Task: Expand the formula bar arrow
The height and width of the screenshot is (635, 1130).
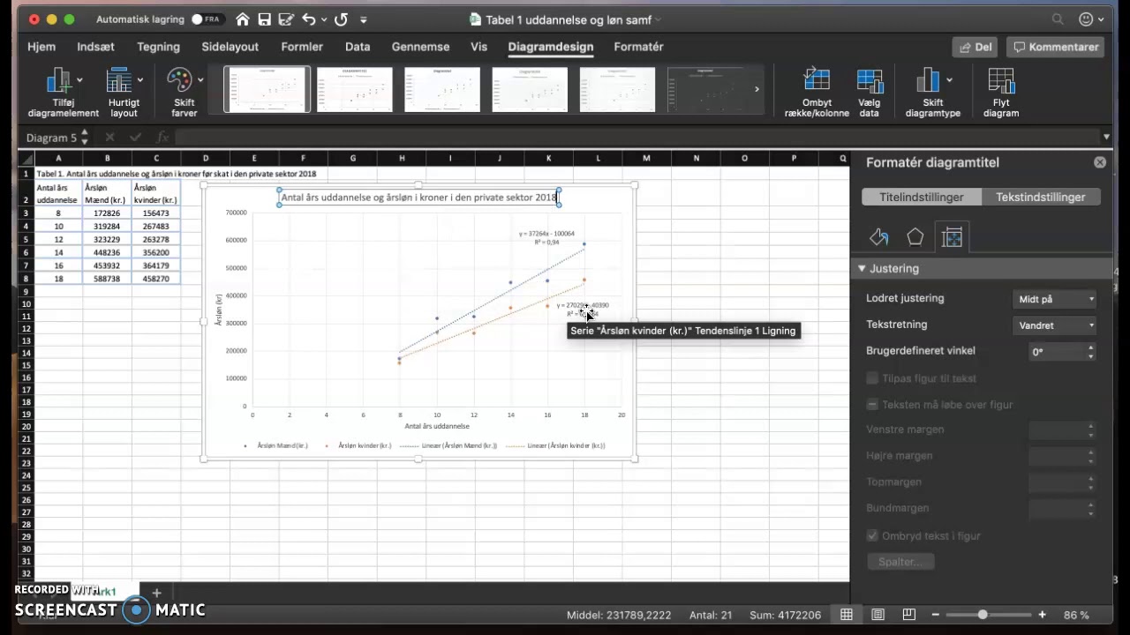Action: point(1106,138)
